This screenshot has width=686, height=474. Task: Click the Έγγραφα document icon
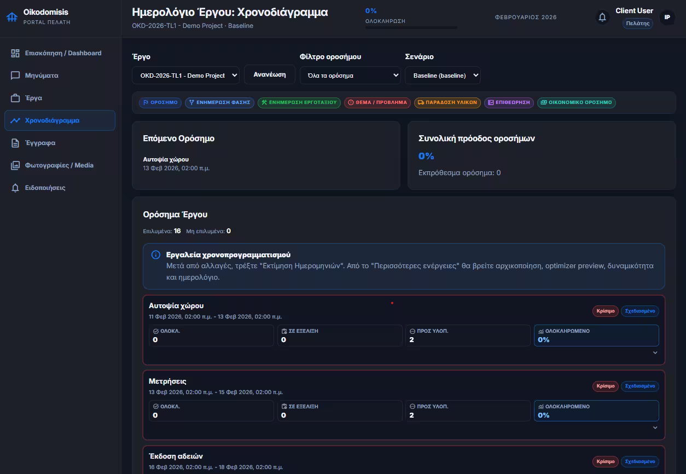(15, 143)
